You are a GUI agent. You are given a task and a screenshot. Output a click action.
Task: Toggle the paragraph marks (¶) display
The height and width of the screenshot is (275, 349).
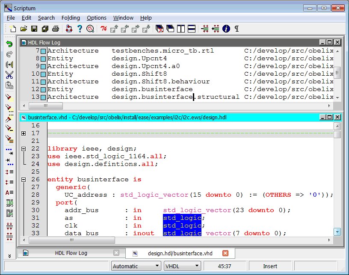pos(237,29)
